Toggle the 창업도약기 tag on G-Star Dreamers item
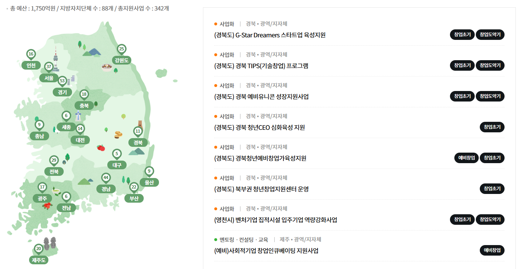This screenshot has width=518, height=269. [x=490, y=34]
